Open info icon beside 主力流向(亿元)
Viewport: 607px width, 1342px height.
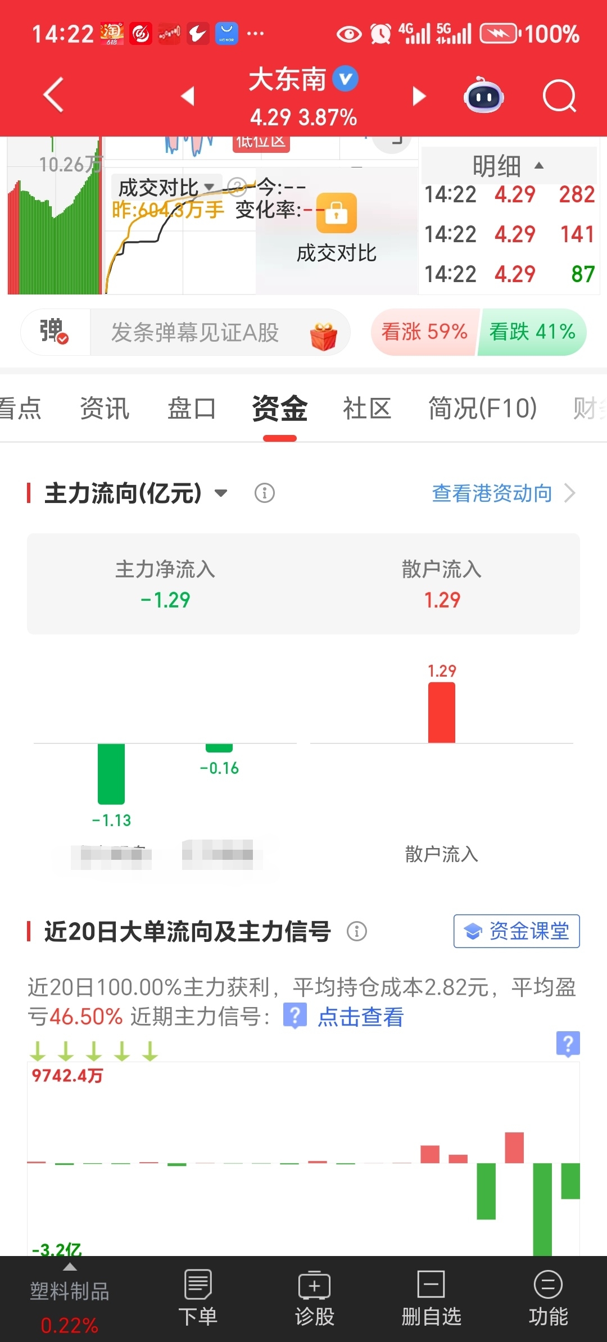click(265, 493)
